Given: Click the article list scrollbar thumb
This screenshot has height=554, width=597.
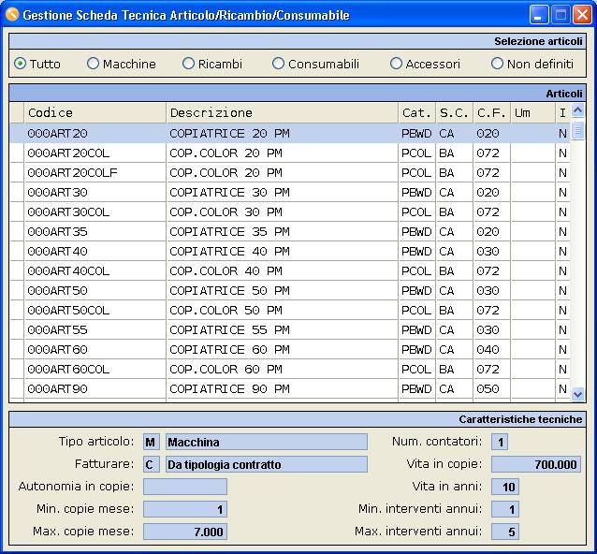Looking at the screenshot, I should pos(577,130).
